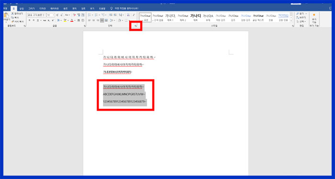
Task: Open the Asian layout dropdown
Action: click(x=123, y=15)
